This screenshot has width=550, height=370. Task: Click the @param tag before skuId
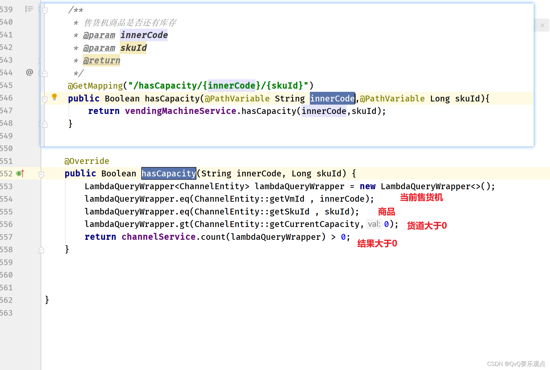click(99, 48)
